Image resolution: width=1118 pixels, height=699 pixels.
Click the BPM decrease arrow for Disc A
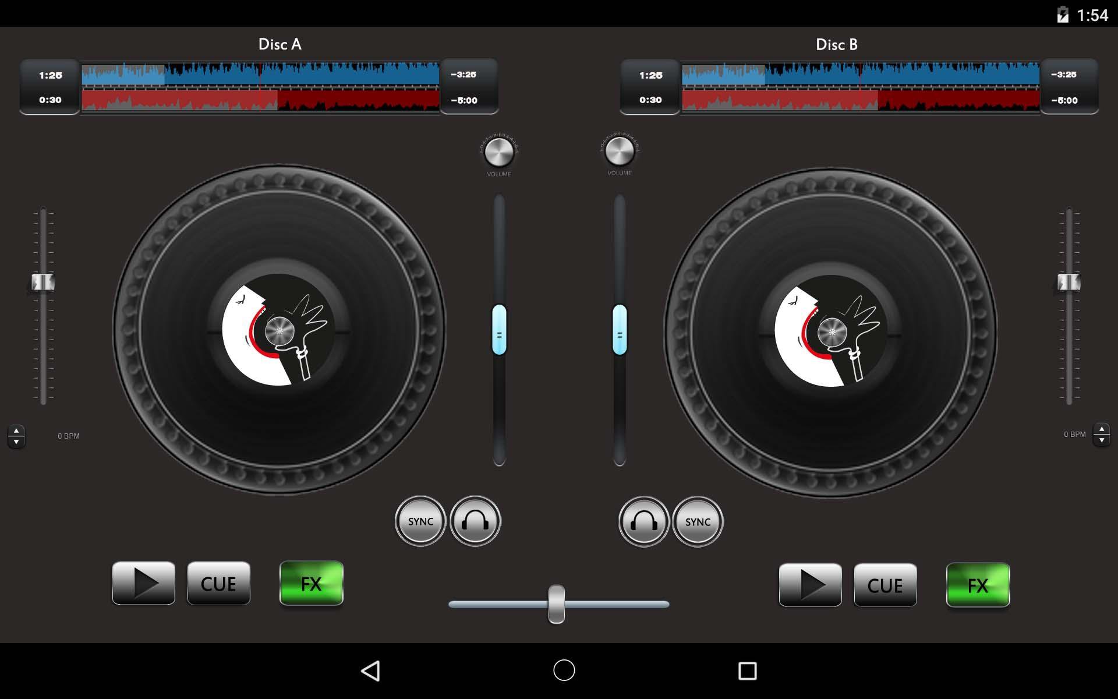[16, 440]
